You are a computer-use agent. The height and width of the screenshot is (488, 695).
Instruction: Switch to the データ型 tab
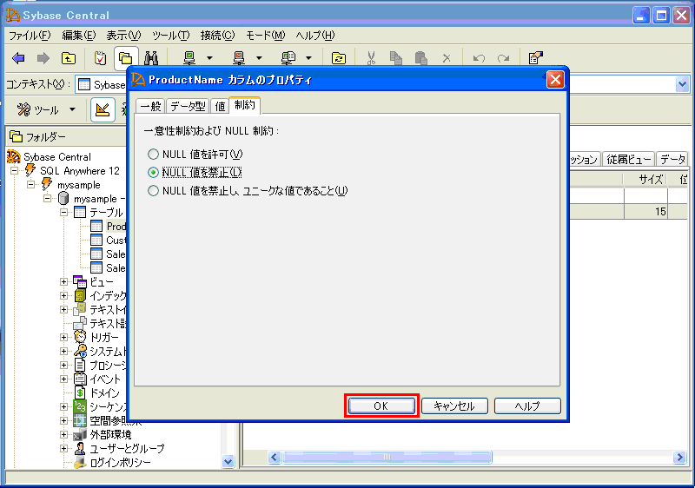[188, 106]
